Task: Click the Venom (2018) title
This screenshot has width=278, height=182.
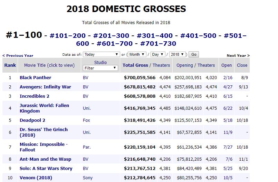Action: (x=36, y=178)
